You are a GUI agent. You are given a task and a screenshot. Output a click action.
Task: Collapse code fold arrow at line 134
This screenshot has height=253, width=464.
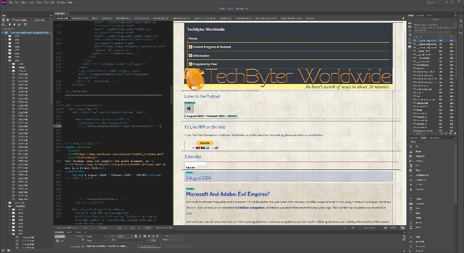(x=63, y=105)
